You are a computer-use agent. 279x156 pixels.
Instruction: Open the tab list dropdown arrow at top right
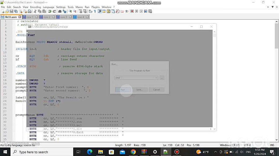(272, 7)
